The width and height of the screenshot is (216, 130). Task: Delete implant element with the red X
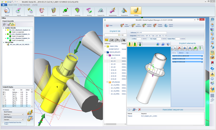179,48
